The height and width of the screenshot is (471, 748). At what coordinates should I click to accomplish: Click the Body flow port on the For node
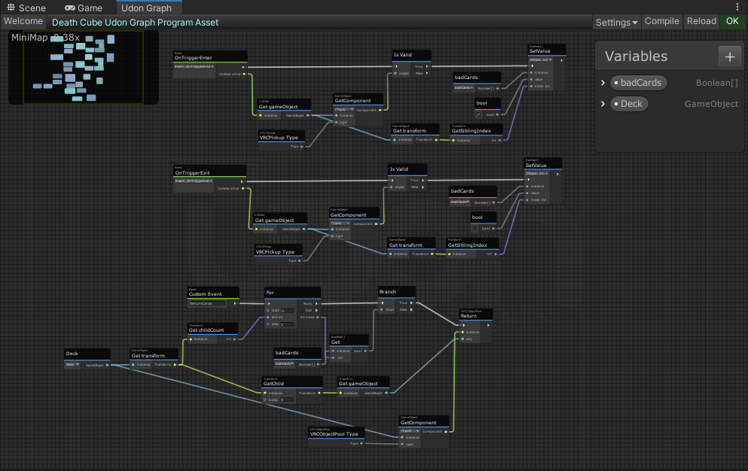point(317,303)
